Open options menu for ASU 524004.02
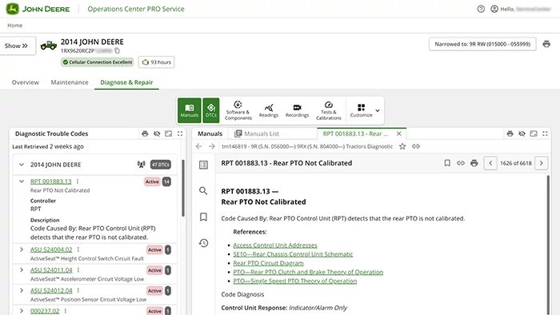Image resolution: width=560 pixels, height=315 pixels. [x=78, y=249]
